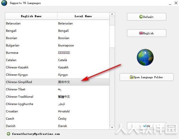179x139 pixels.
Task: Select the Bosnian language row
Action: tap(57, 38)
